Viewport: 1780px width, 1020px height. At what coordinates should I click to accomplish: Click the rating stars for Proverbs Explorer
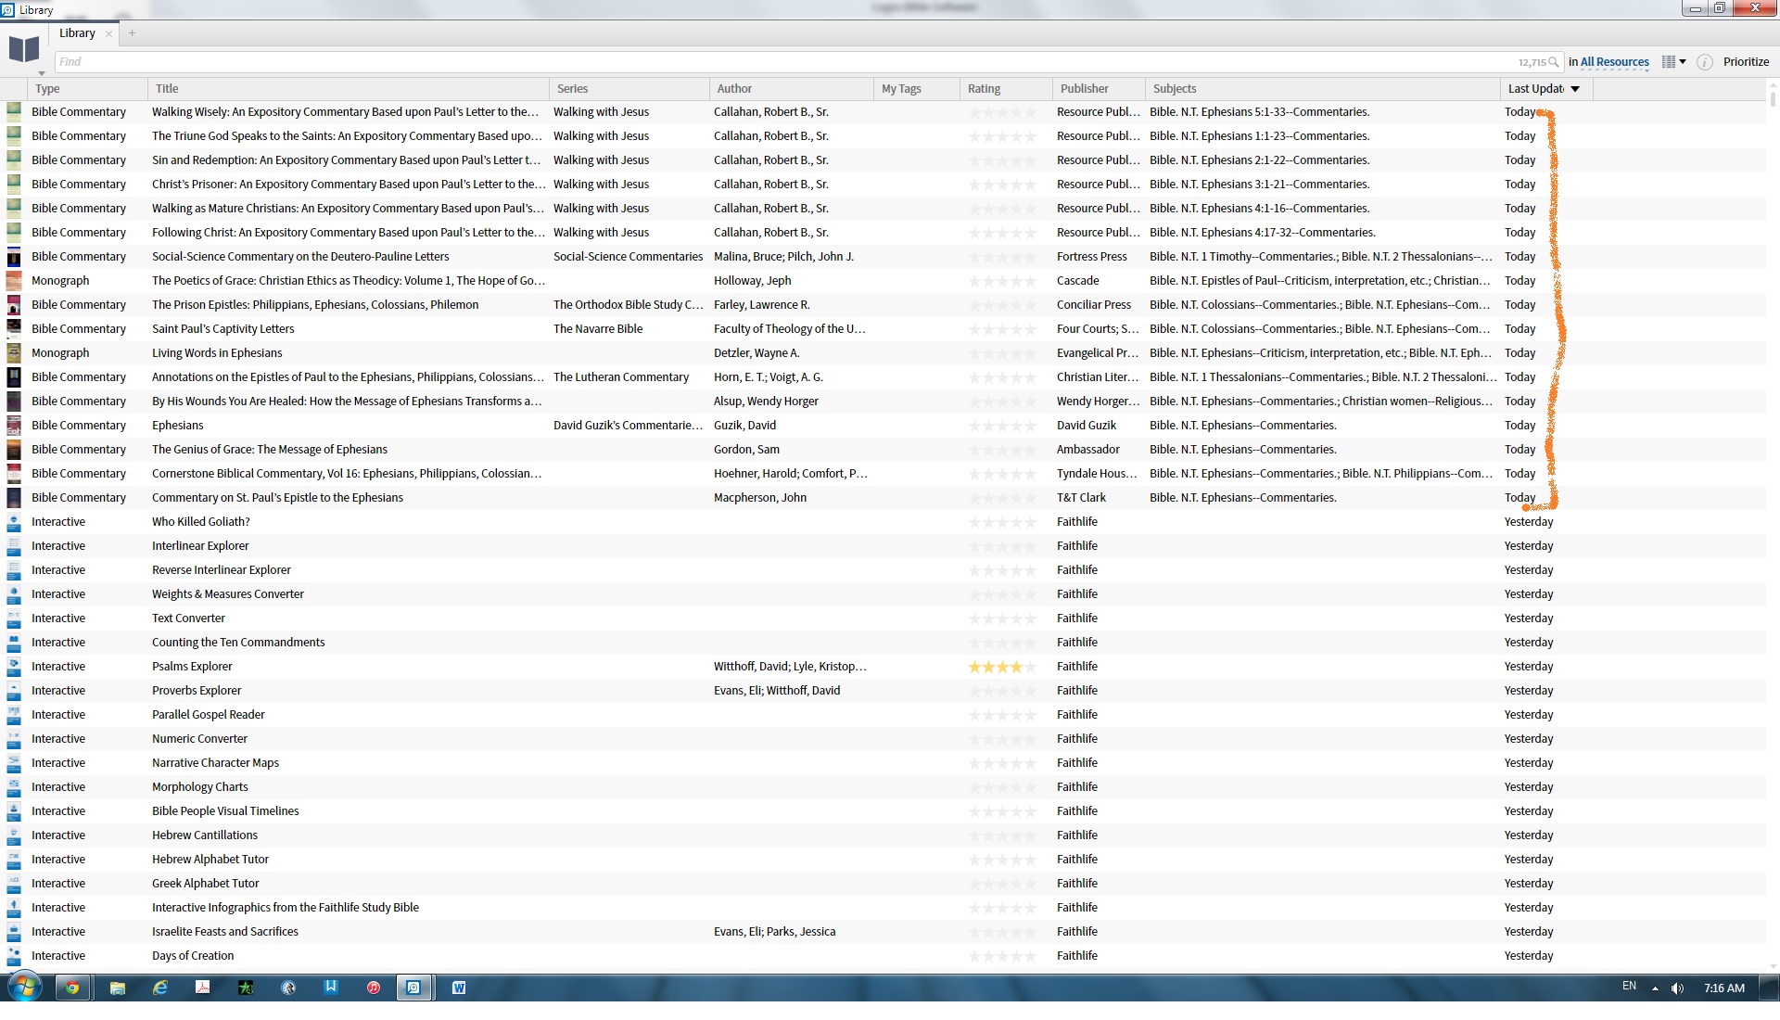[x=1002, y=691]
